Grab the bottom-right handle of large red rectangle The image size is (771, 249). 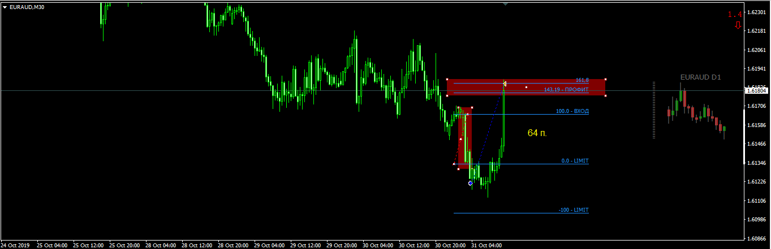[605, 95]
